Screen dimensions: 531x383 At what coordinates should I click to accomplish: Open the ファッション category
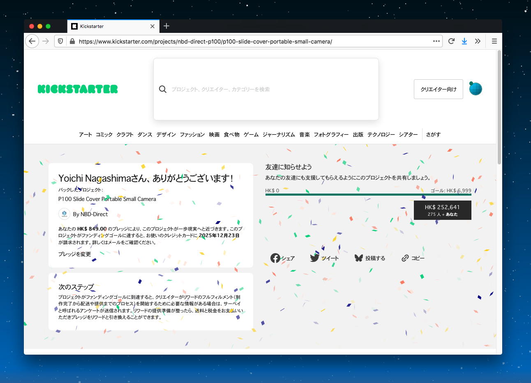point(192,134)
